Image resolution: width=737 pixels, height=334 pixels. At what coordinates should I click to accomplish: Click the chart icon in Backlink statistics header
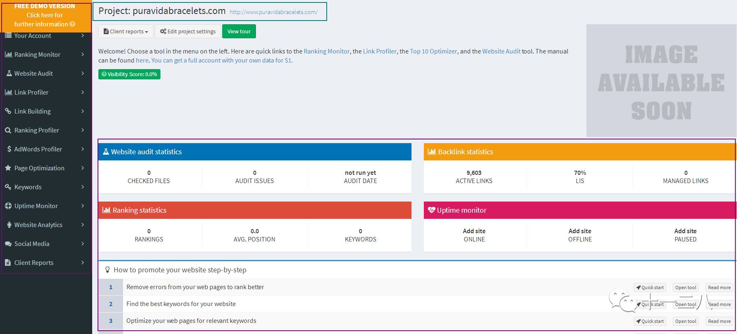[x=432, y=151]
